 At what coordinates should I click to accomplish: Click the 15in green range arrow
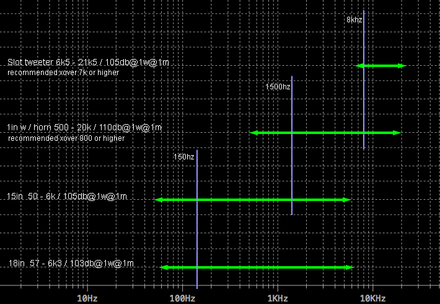(x=253, y=200)
